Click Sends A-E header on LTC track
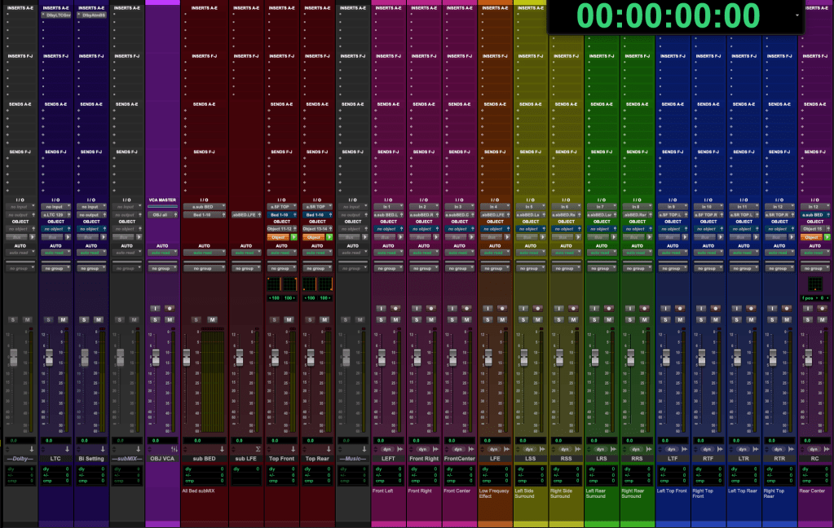834x528 pixels. tap(56, 104)
